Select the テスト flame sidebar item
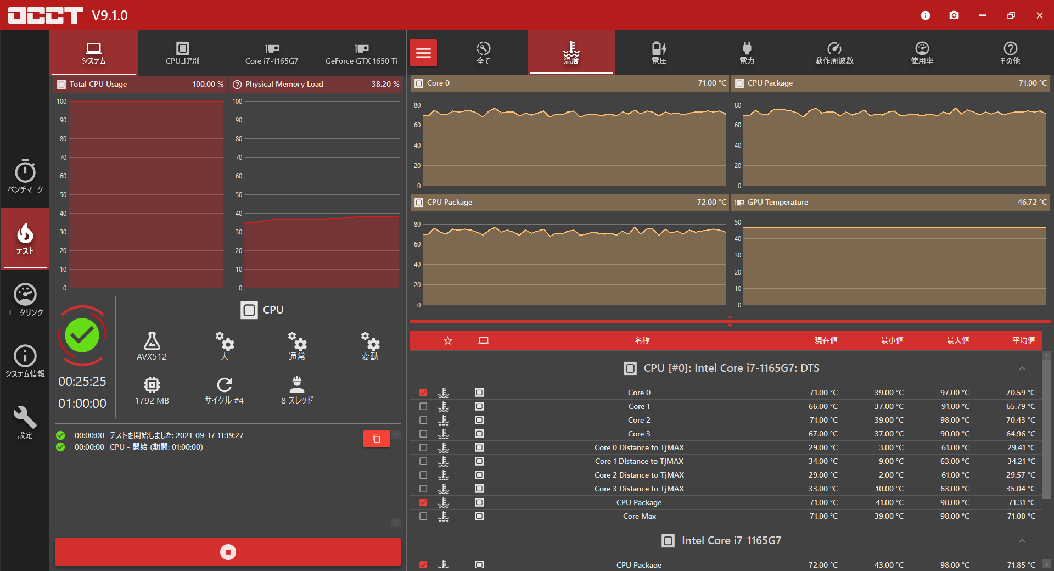 [25, 238]
